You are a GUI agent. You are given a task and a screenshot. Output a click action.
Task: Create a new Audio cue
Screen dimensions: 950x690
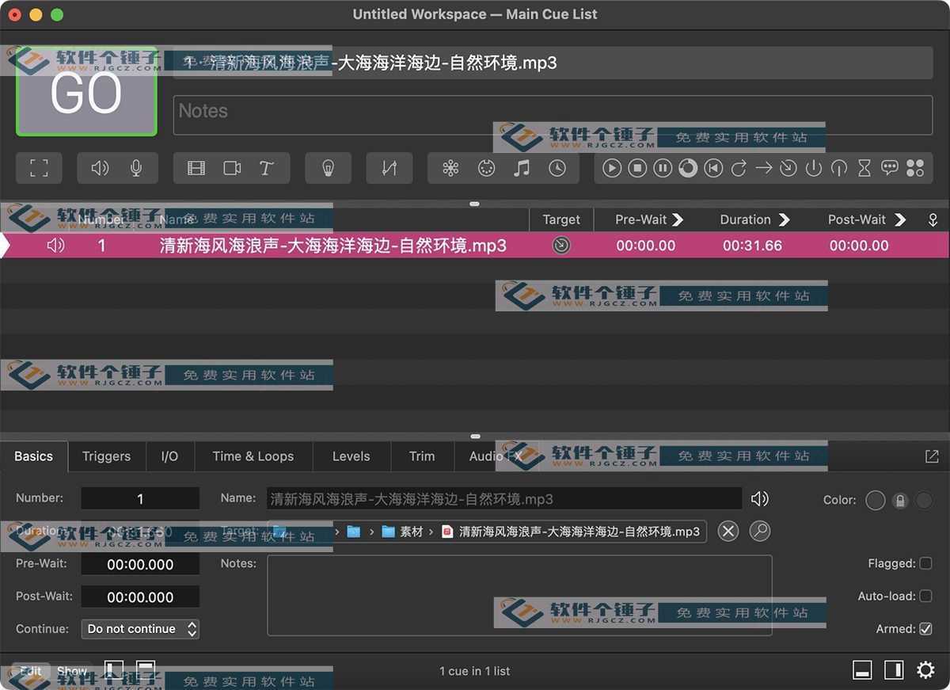[x=98, y=168]
